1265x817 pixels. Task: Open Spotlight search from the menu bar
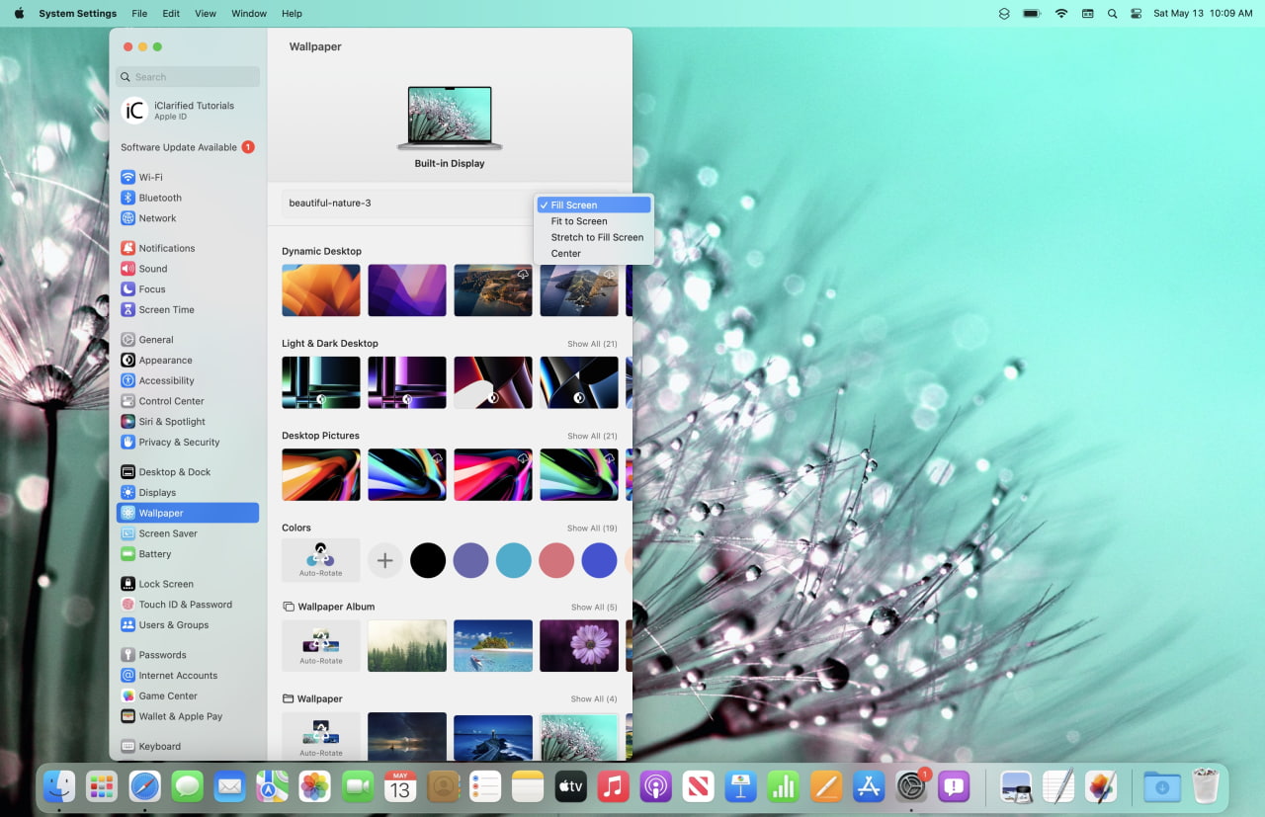[x=1112, y=14]
